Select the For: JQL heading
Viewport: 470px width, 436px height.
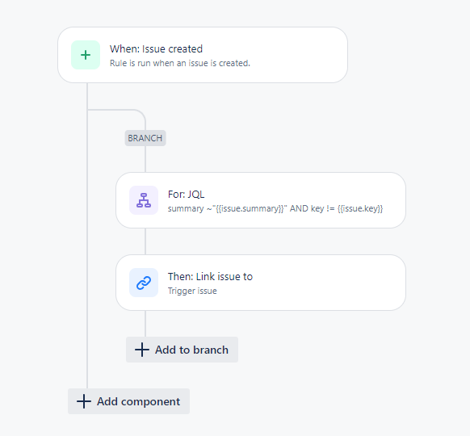[186, 194]
